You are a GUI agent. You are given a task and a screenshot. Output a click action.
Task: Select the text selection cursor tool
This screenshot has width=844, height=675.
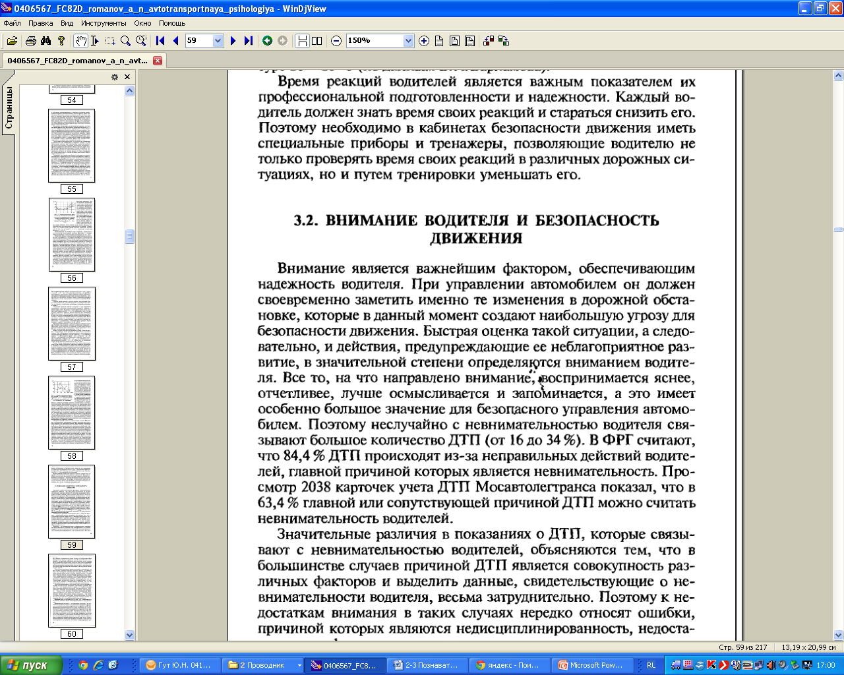95,41
